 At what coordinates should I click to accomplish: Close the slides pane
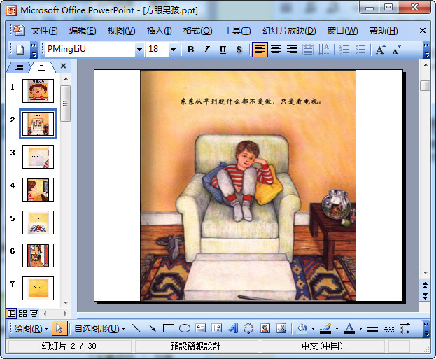[x=64, y=66]
